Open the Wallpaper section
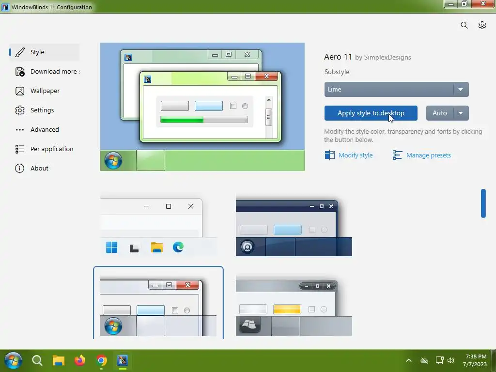496x372 pixels. pos(44,91)
